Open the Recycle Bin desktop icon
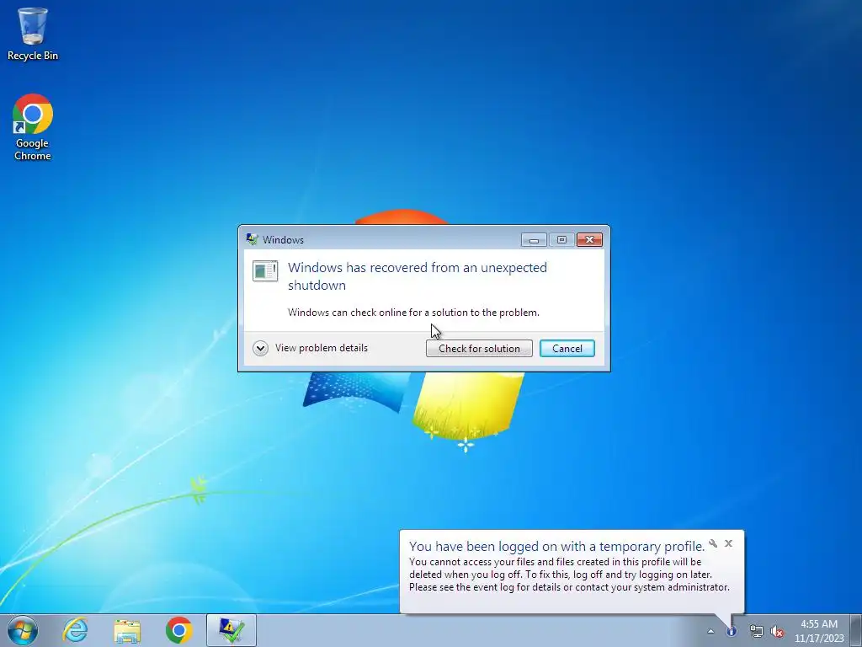 pos(33,34)
